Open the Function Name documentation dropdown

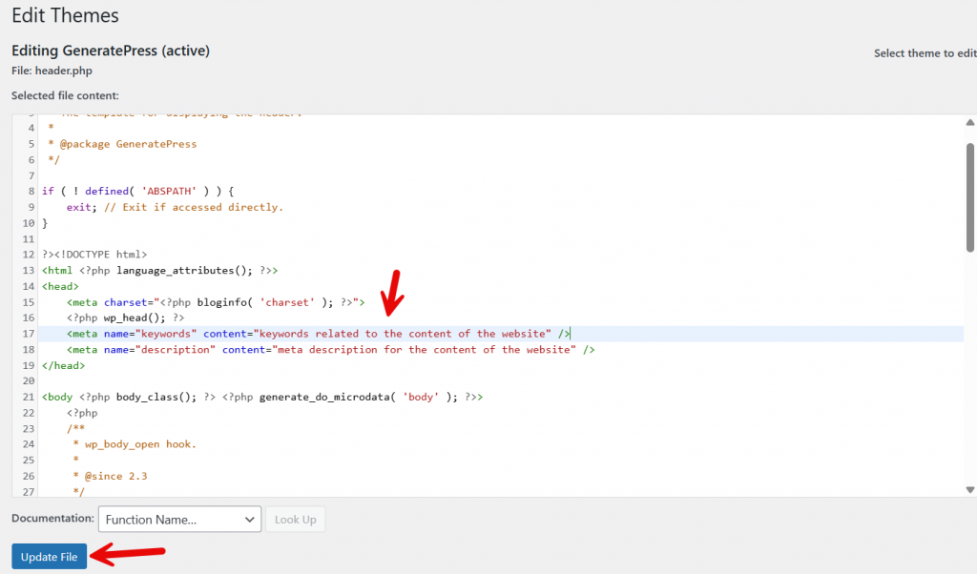tap(179, 519)
